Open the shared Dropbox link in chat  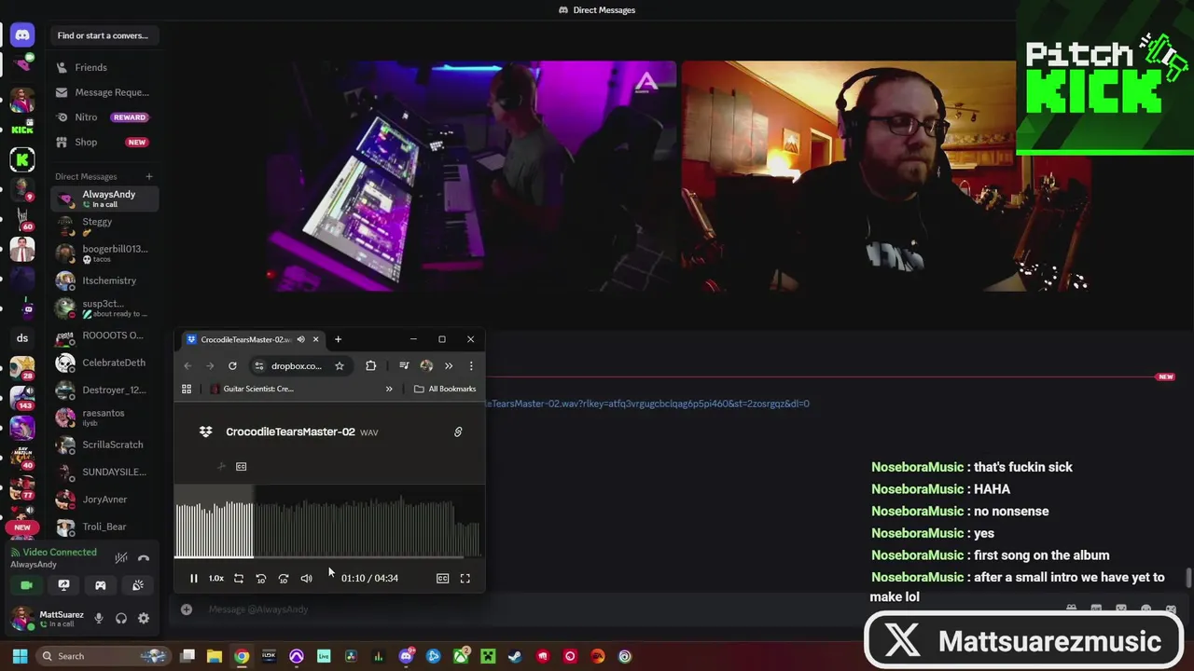tap(647, 404)
